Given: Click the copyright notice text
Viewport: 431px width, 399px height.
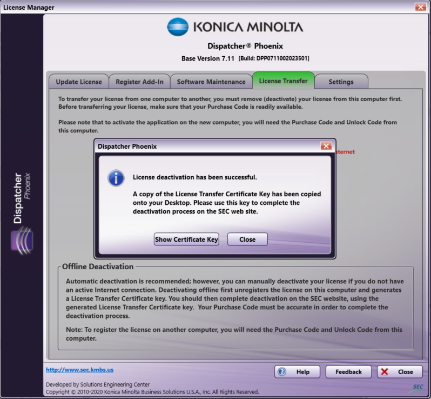Looking at the screenshot, I should (x=152, y=392).
